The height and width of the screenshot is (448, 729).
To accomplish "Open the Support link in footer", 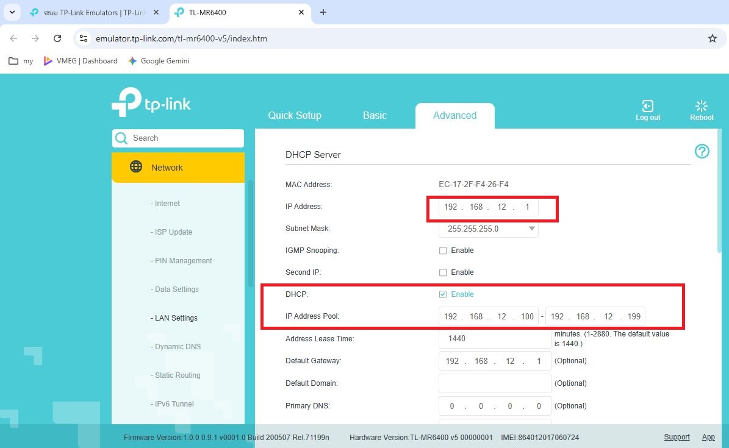I will click(x=677, y=437).
